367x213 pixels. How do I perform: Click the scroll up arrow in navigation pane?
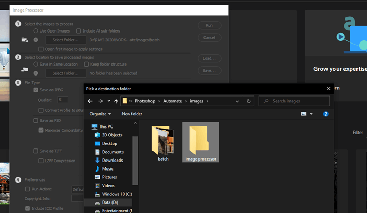(135, 123)
